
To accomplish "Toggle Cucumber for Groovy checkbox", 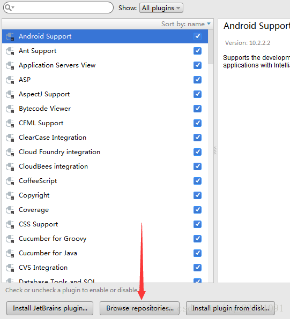I will (x=197, y=239).
